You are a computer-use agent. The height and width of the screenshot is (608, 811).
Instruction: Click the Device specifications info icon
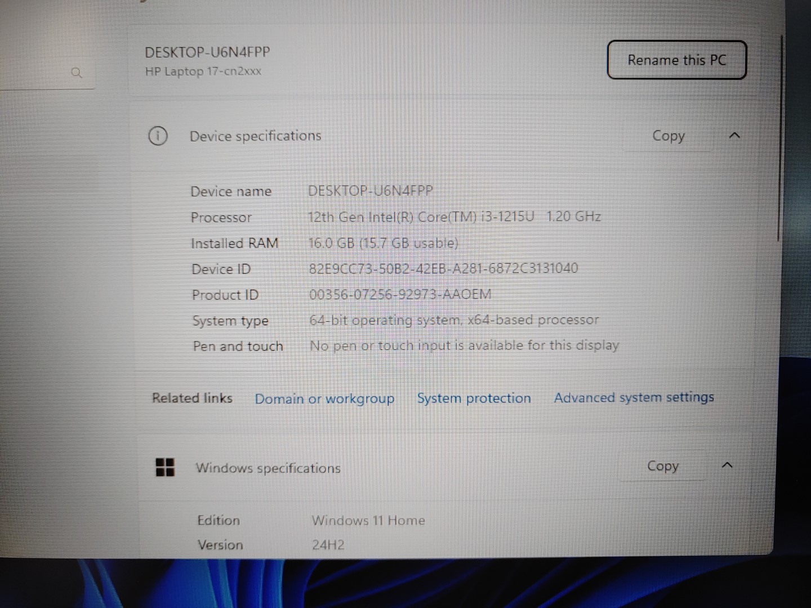coord(158,136)
